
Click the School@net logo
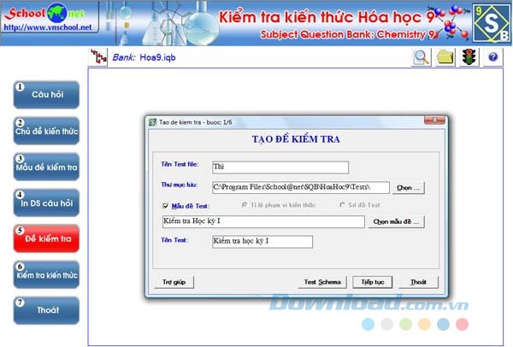(46, 13)
